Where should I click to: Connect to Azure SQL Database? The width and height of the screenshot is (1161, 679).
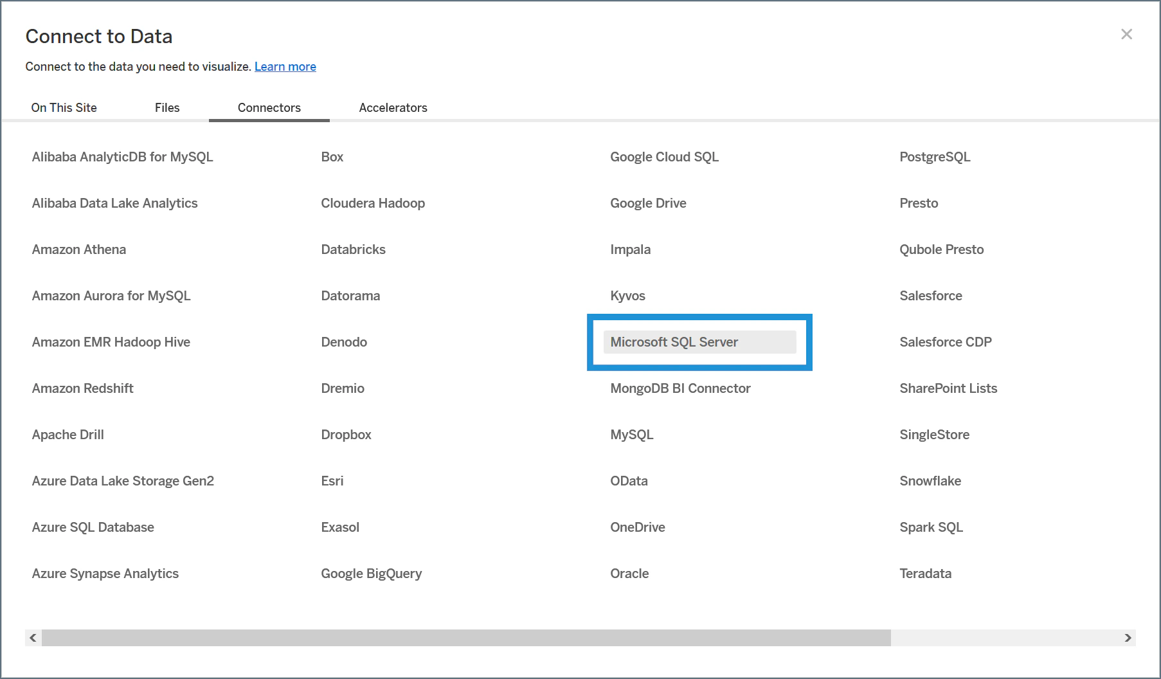tap(93, 527)
